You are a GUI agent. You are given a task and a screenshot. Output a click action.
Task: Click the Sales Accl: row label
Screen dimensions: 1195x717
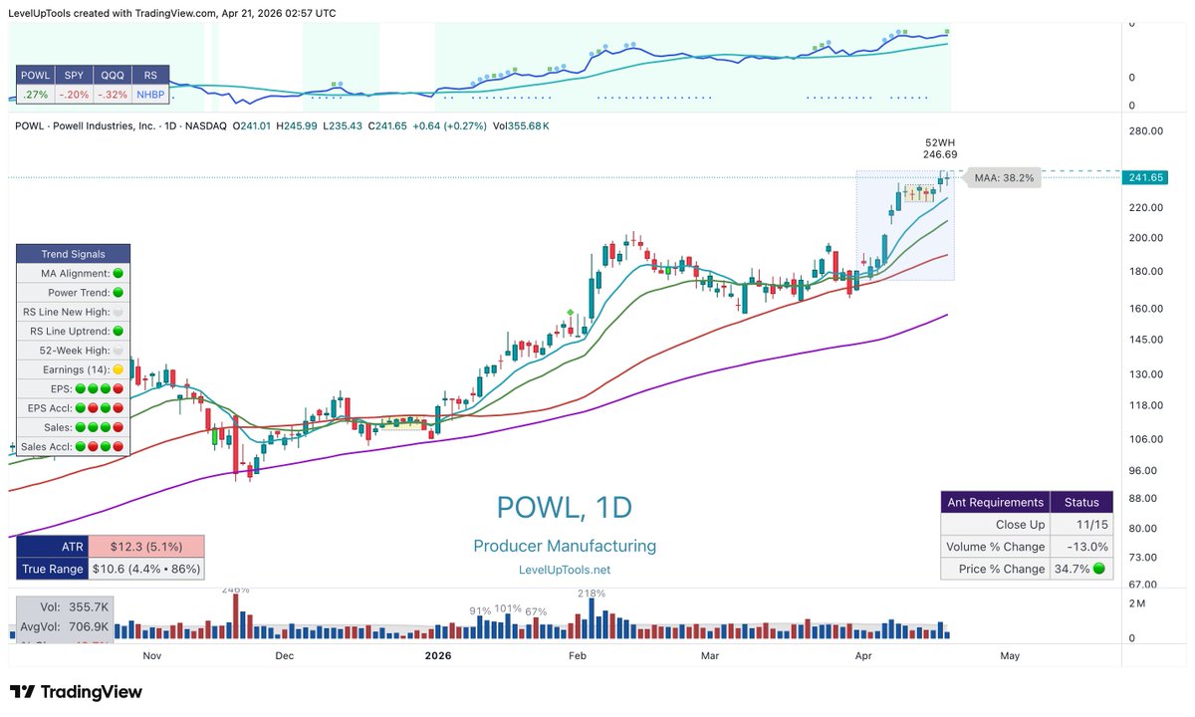(49, 446)
